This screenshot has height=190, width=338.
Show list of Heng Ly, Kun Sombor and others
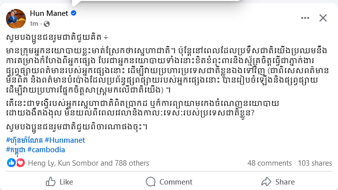tap(88, 163)
